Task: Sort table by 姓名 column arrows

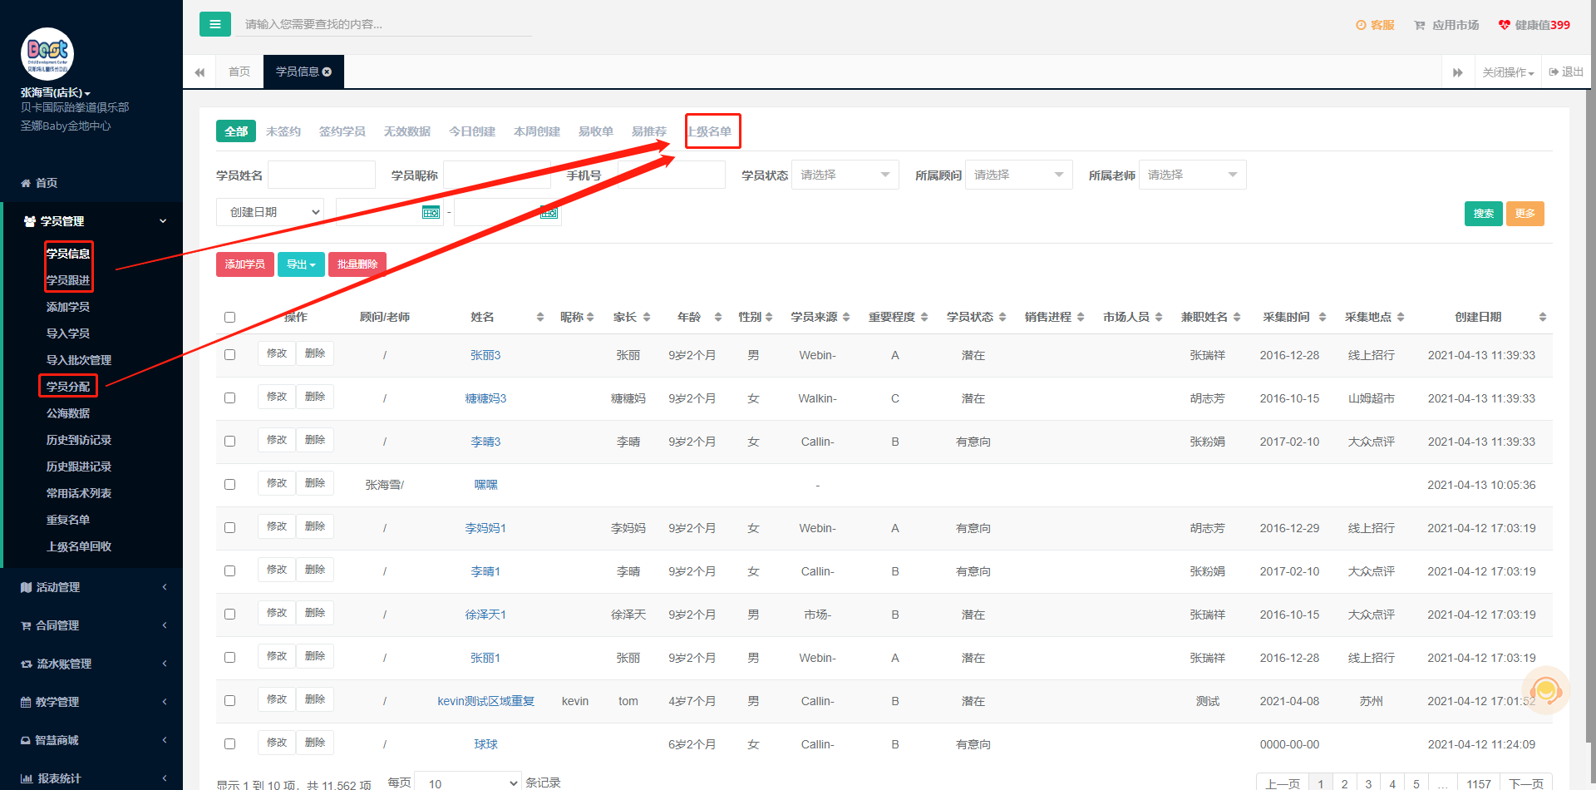Action: point(540,317)
